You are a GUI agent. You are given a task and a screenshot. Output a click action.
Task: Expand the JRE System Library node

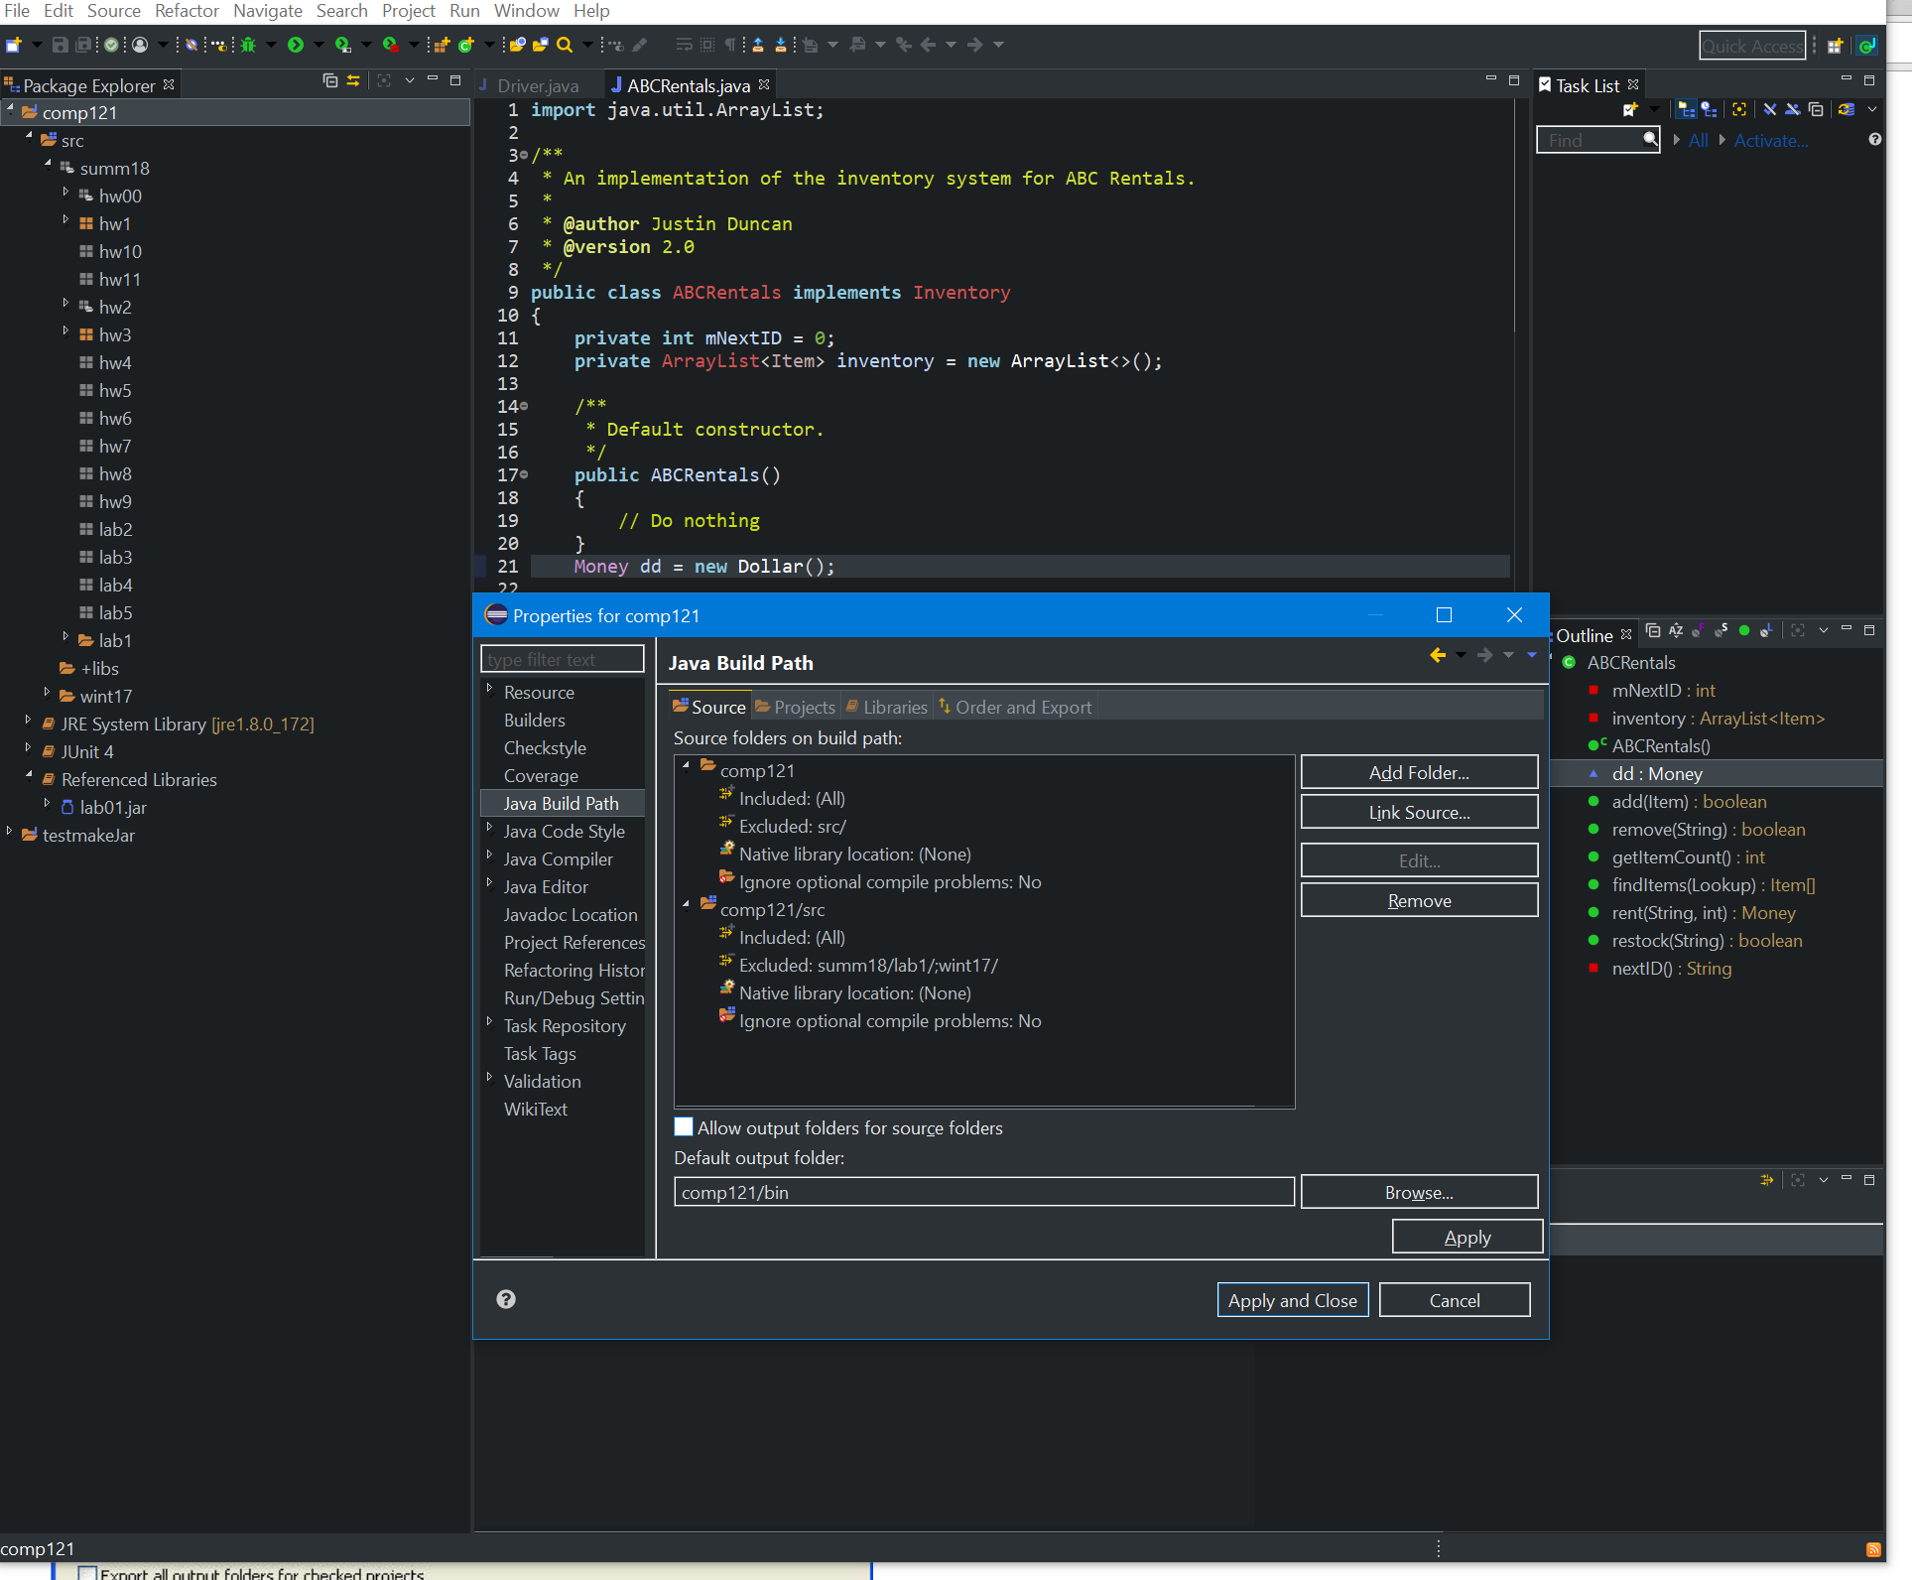coord(28,721)
